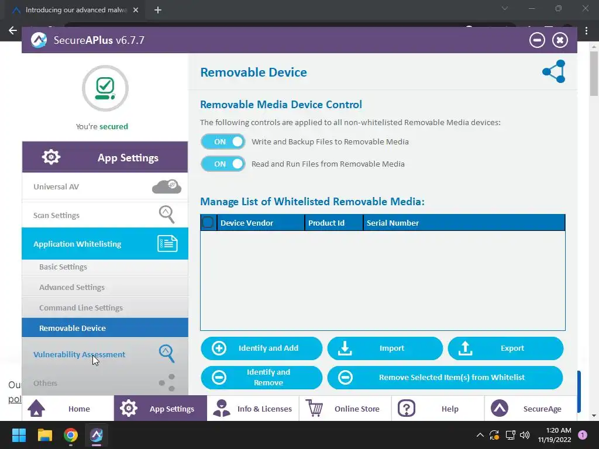
Task: Open a new Chrome tab with plus button
Action: pos(158,10)
